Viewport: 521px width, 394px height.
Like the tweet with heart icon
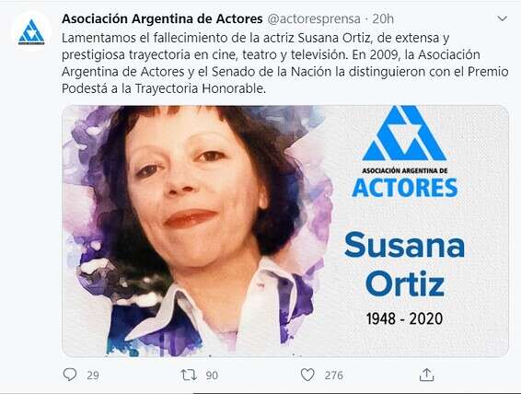tap(307, 375)
